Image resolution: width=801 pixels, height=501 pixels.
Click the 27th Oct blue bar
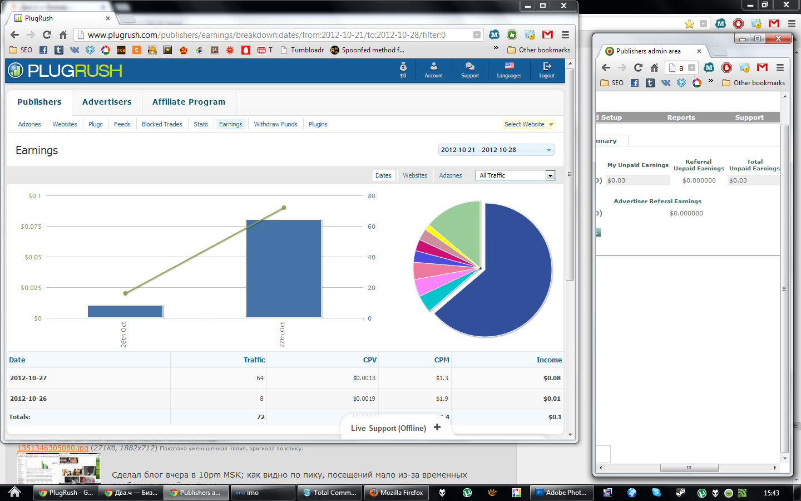pyautogui.click(x=284, y=269)
